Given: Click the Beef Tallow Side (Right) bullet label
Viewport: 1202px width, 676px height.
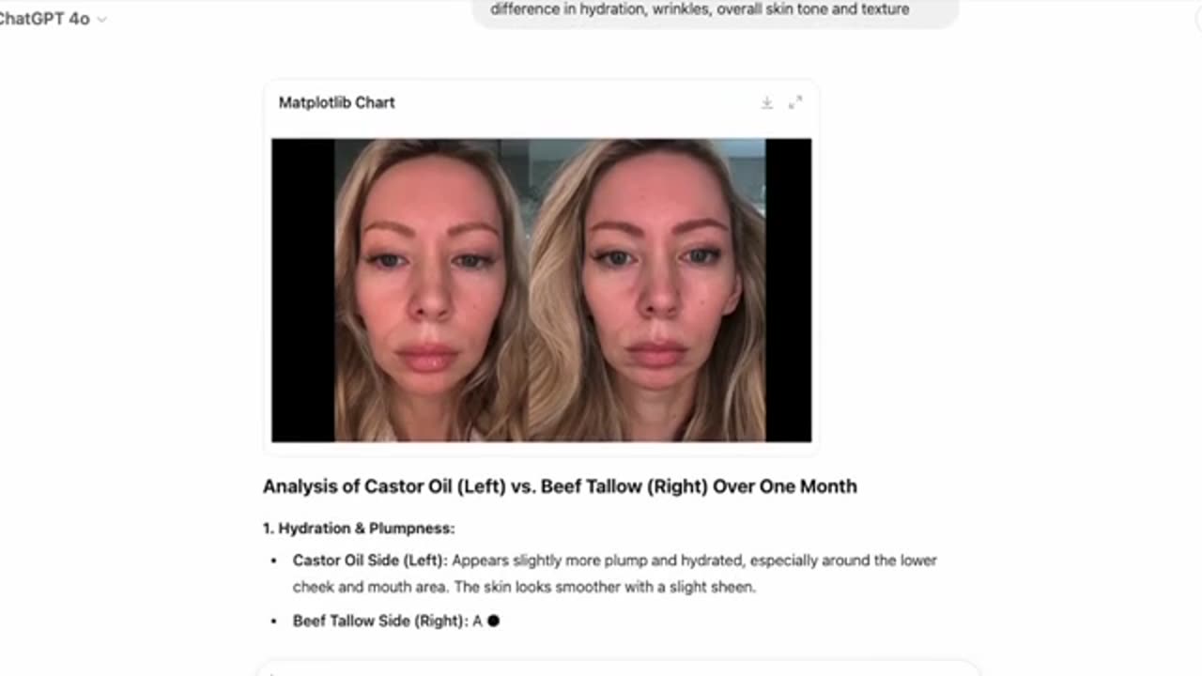Looking at the screenshot, I should [x=380, y=621].
